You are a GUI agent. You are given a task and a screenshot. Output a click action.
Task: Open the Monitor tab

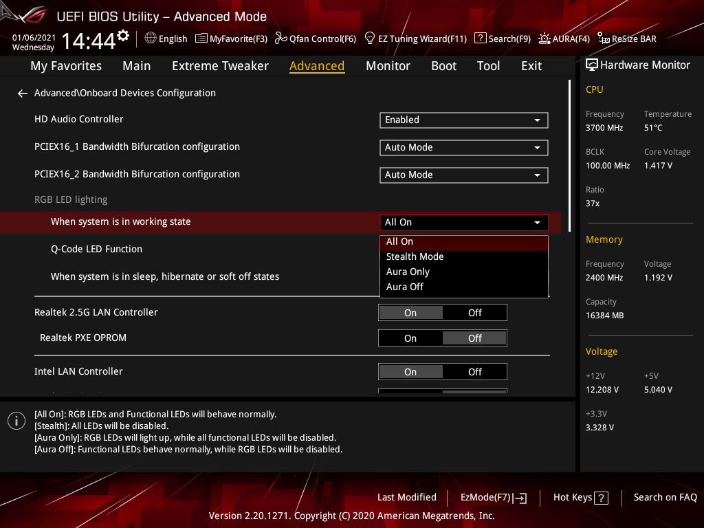tap(388, 66)
